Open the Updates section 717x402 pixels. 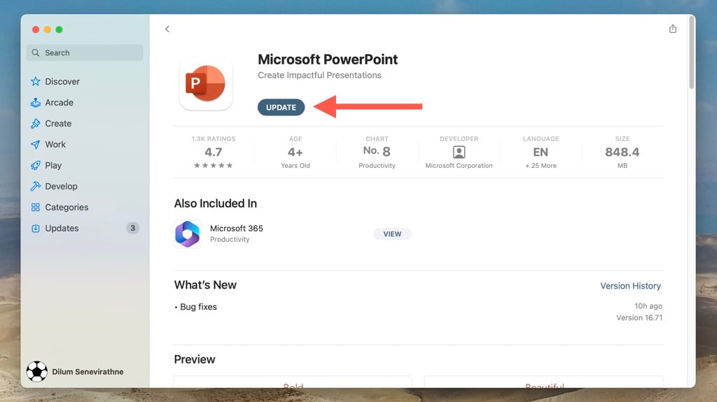click(x=62, y=229)
